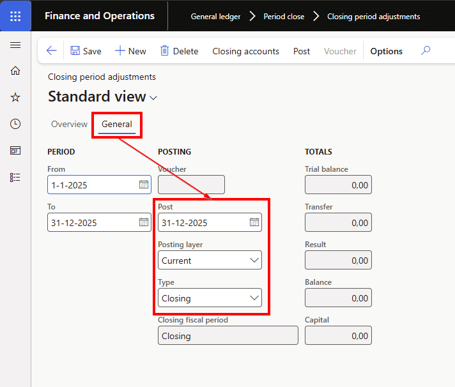The image size is (455, 387).
Task: Open calendar picker for Post date
Action: [254, 222]
